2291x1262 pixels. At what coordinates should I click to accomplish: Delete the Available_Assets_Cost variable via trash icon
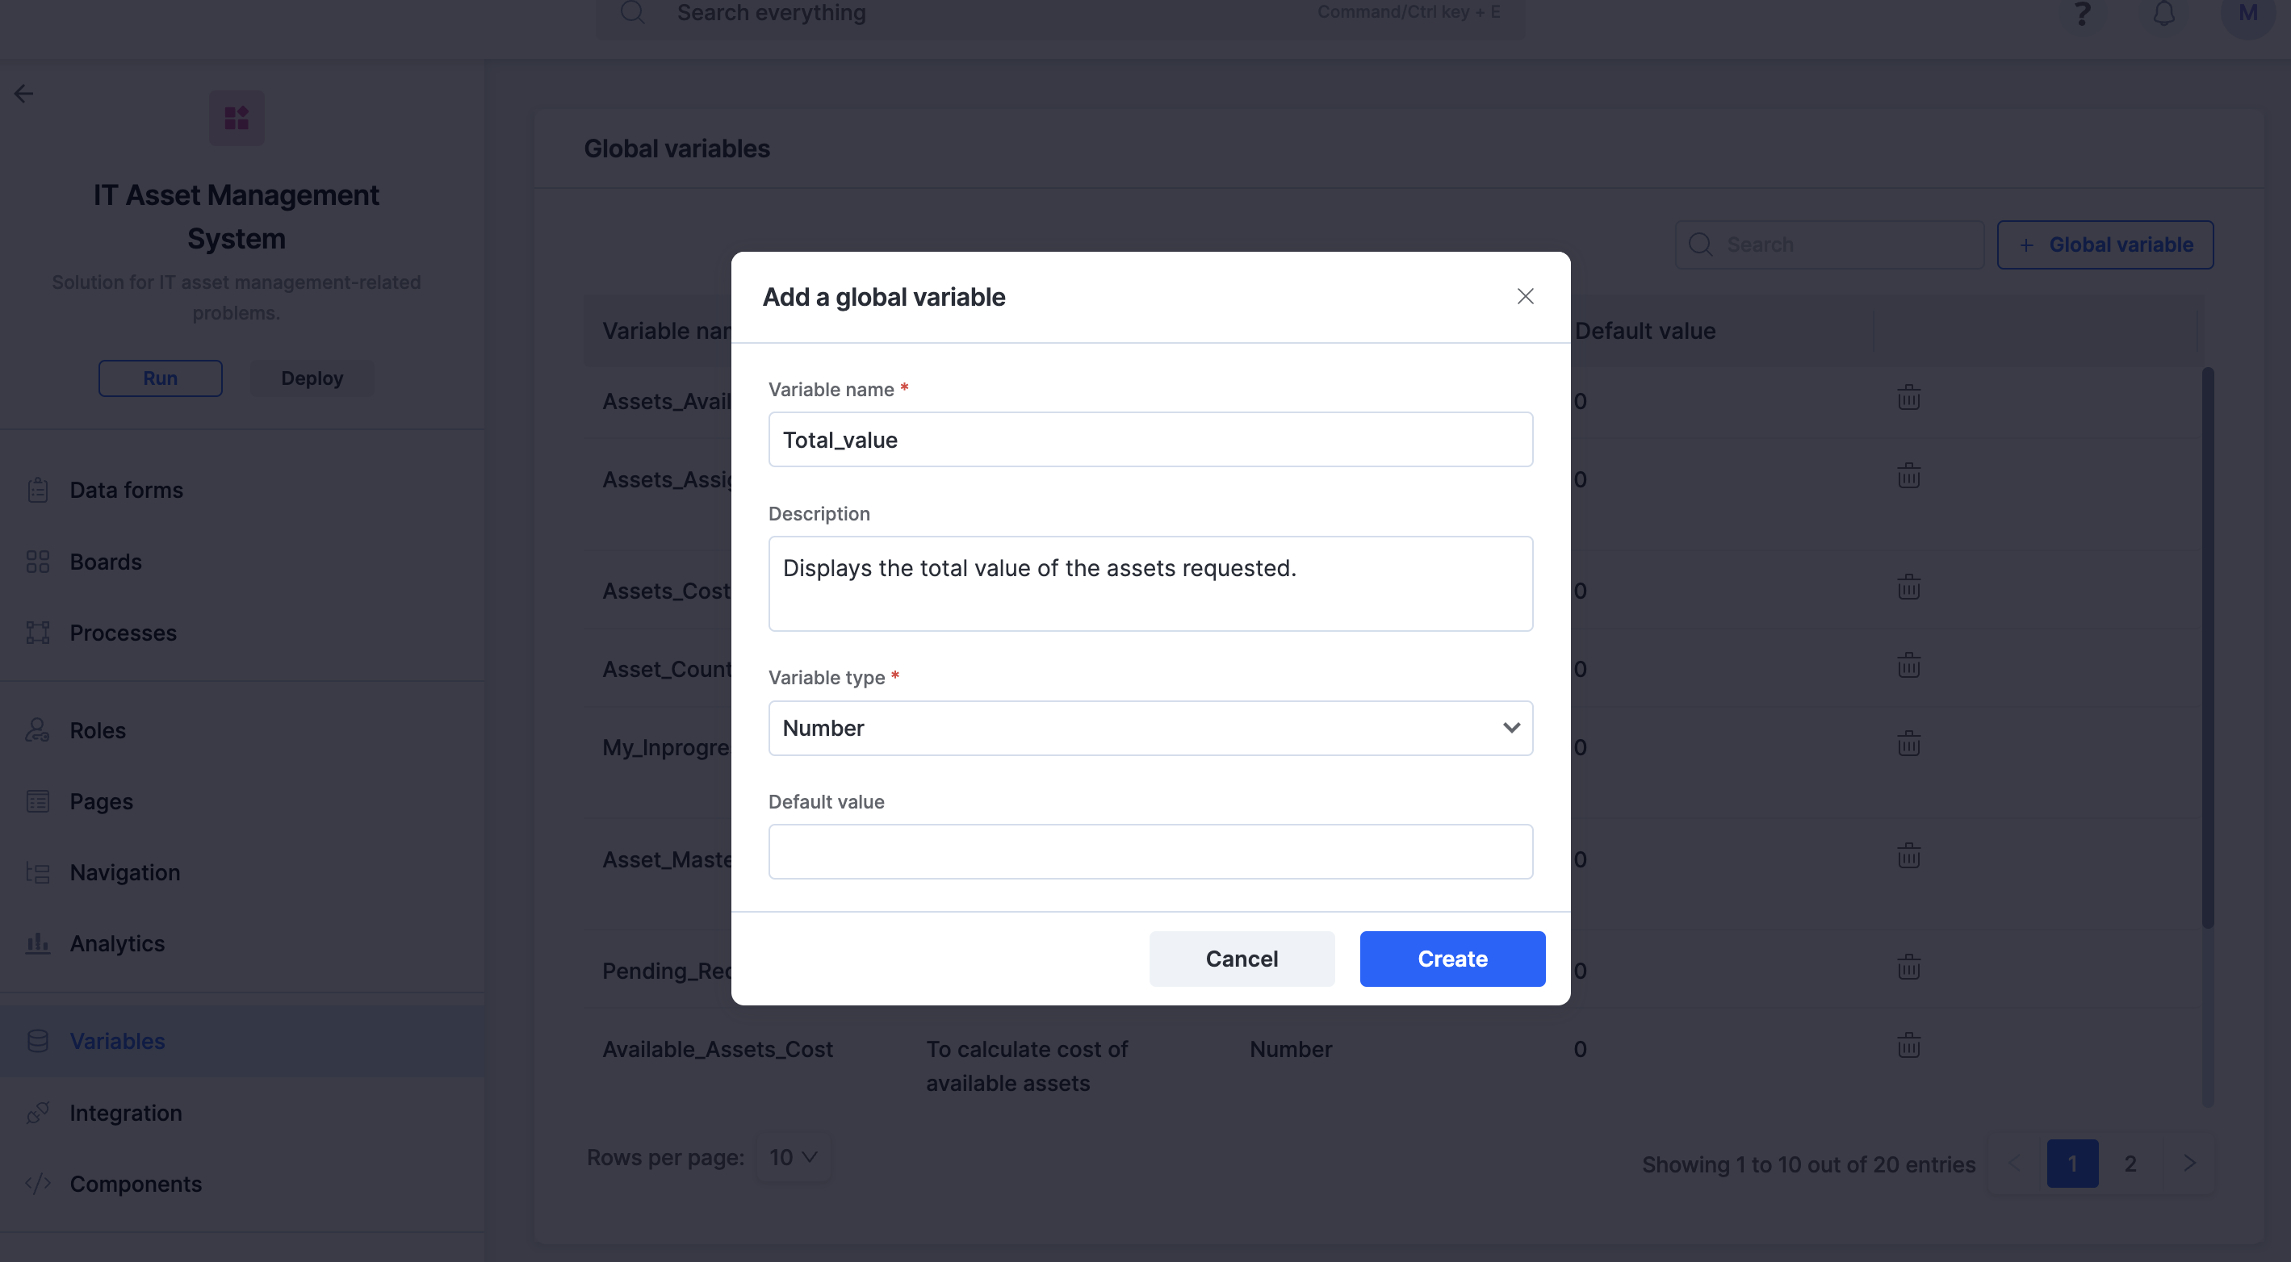pyautogui.click(x=1908, y=1045)
